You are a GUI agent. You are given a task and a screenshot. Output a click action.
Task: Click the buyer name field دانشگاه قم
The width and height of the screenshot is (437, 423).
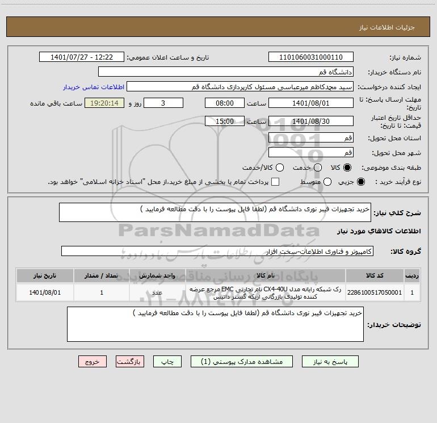[226, 72]
